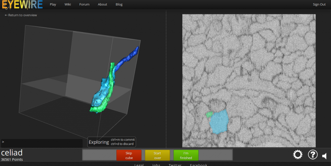Open the settings gear icon
Screen dimensions: 331x166
(298, 155)
